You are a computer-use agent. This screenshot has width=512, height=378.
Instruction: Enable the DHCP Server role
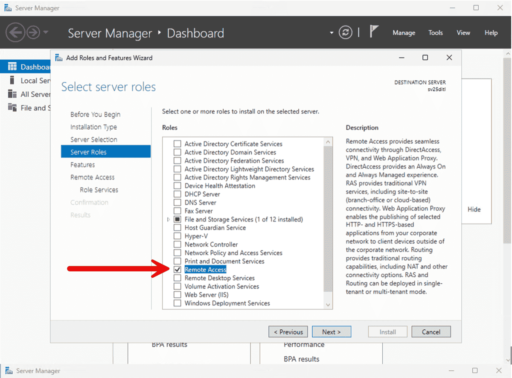177,194
